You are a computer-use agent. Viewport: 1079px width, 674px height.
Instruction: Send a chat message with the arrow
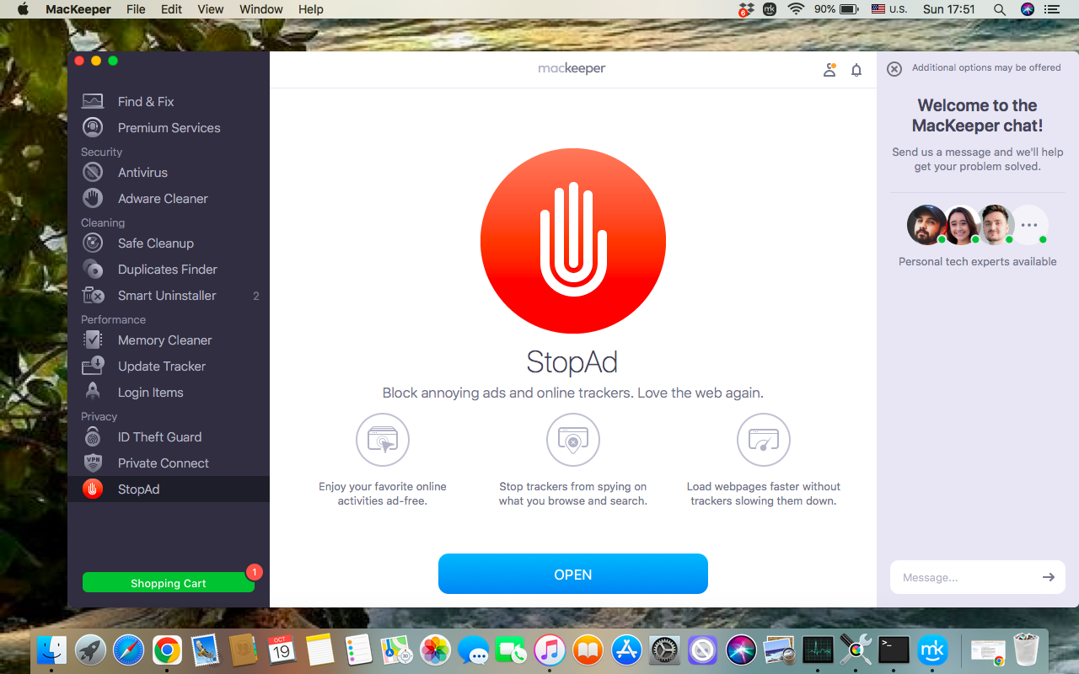pyautogui.click(x=1048, y=577)
